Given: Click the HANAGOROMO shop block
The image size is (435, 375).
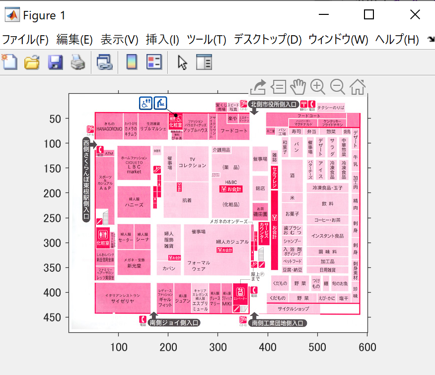Looking at the screenshot, I should click(x=109, y=126).
